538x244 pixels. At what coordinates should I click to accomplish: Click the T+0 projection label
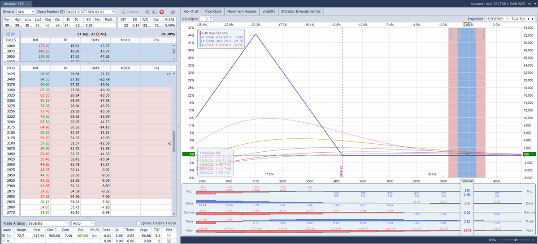[514, 19]
